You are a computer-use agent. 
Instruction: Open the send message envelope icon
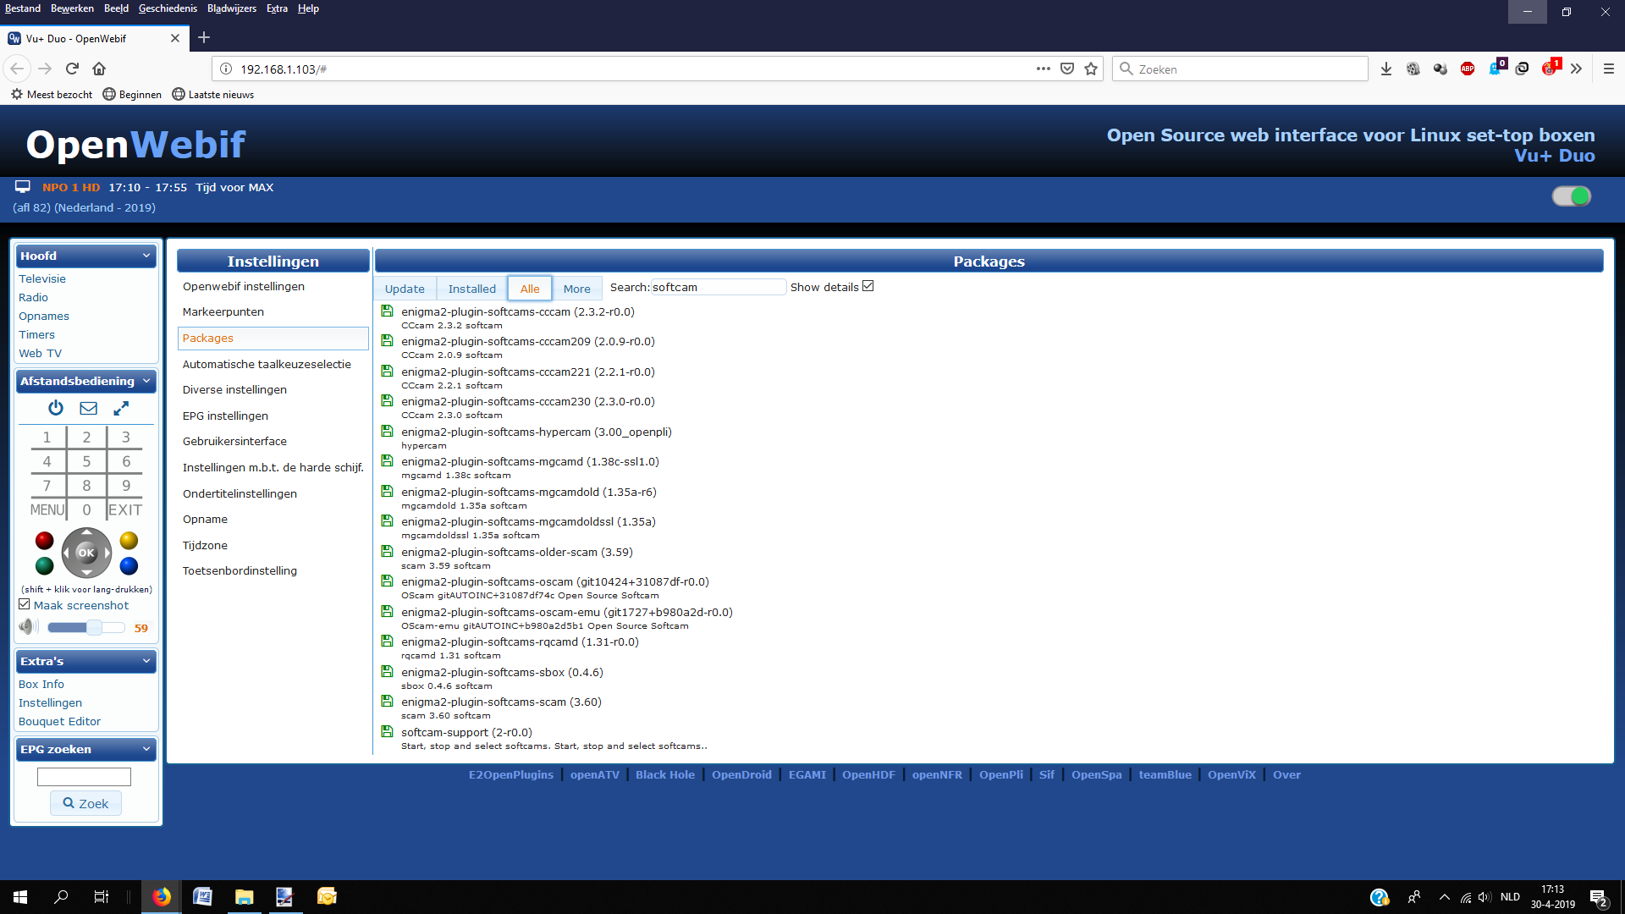click(x=88, y=408)
